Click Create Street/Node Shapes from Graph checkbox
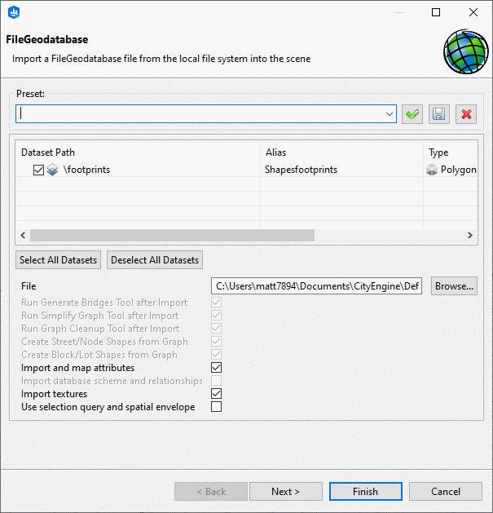Screen dimensions: 493x513 pos(216,341)
